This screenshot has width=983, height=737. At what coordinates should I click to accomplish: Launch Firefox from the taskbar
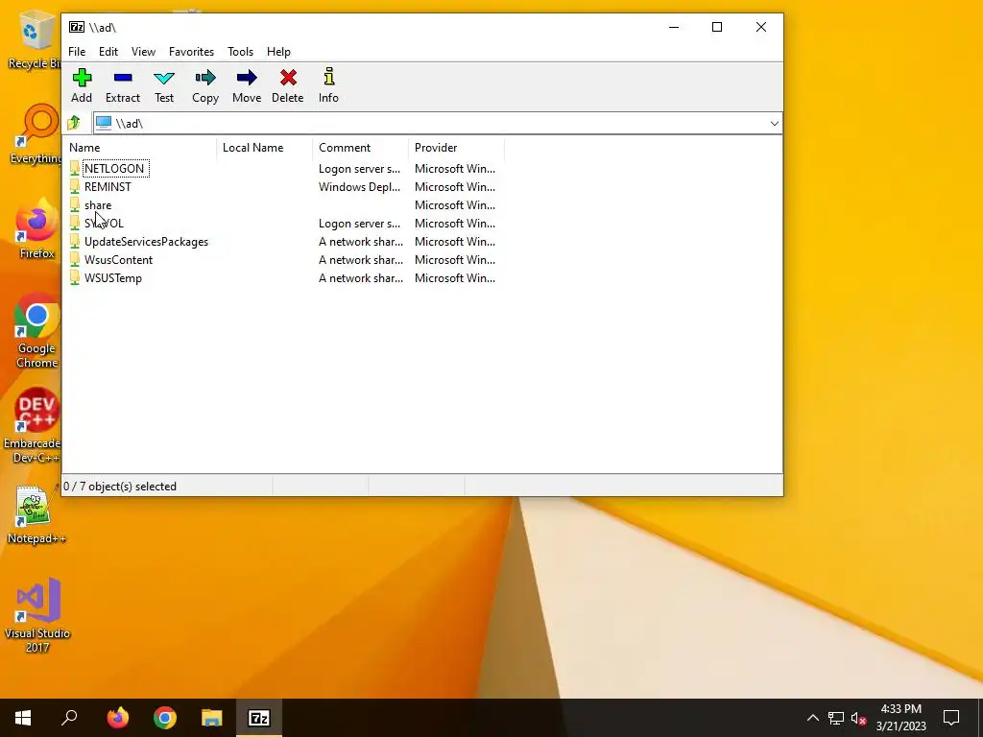pyautogui.click(x=117, y=718)
